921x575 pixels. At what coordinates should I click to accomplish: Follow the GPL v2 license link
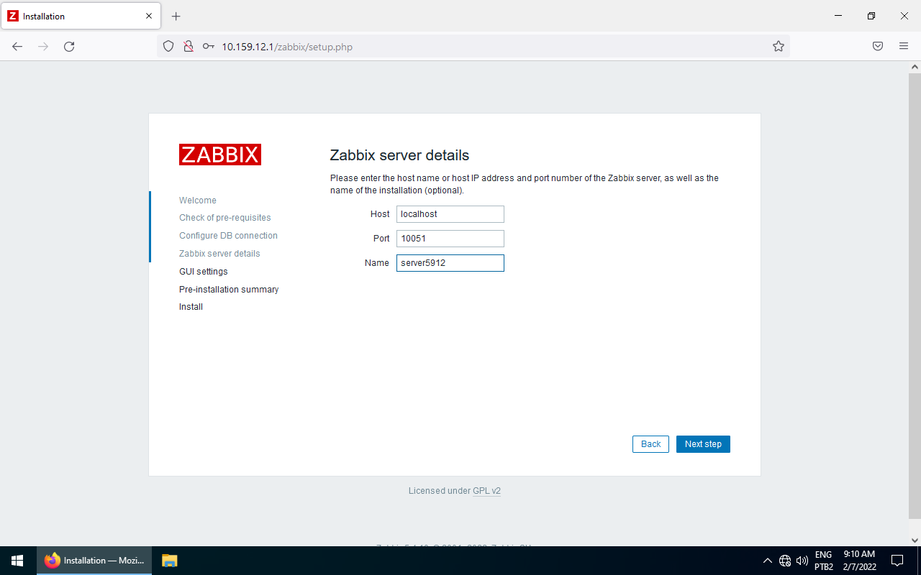click(x=486, y=491)
